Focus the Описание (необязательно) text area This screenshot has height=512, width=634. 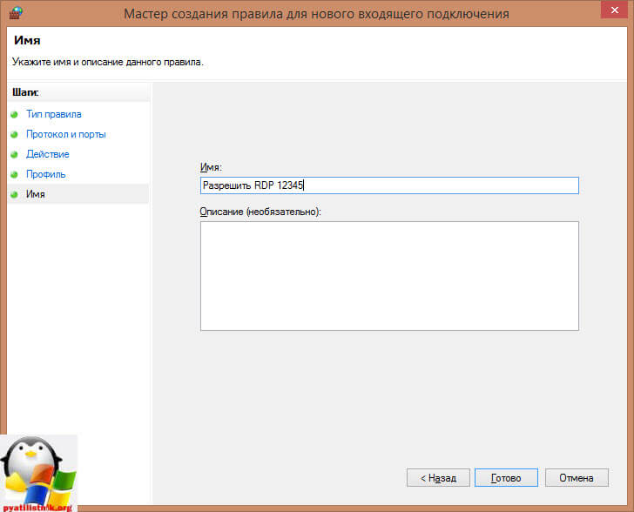coord(389,275)
